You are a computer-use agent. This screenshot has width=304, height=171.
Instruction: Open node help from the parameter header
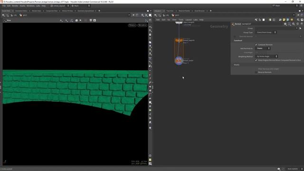(302, 24)
